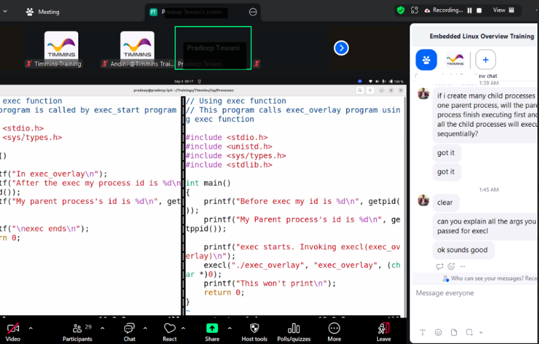Pause the meeting recording
This screenshot has width=539, height=344.
pyautogui.click(x=469, y=10)
